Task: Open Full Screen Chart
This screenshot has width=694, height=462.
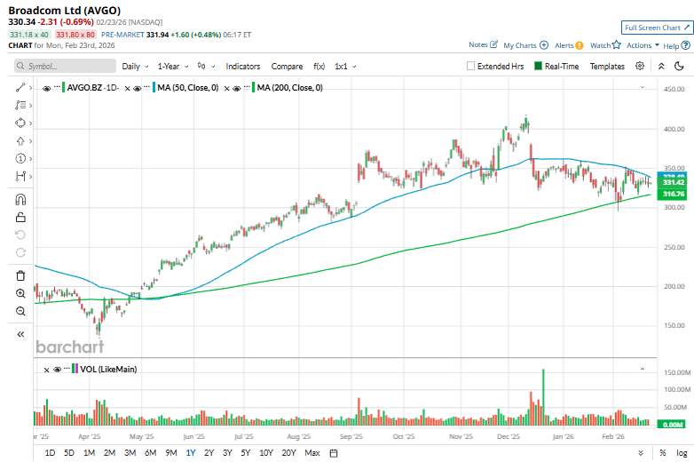Action: 657,28
